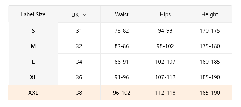Click UK size 38 cell

[79, 93]
